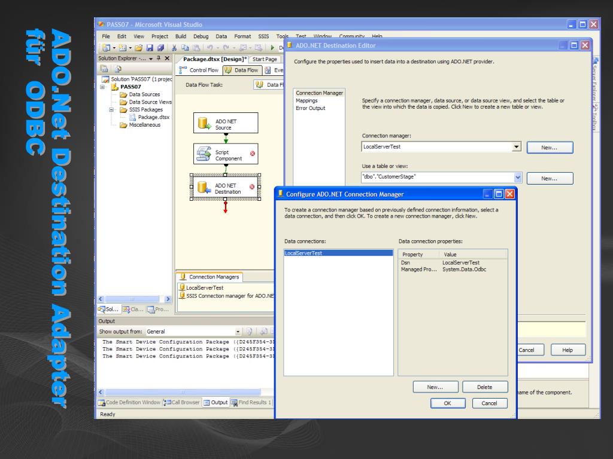The width and height of the screenshot is (613, 459).
Task: Click the error icon on Script Component
Action: [253, 154]
